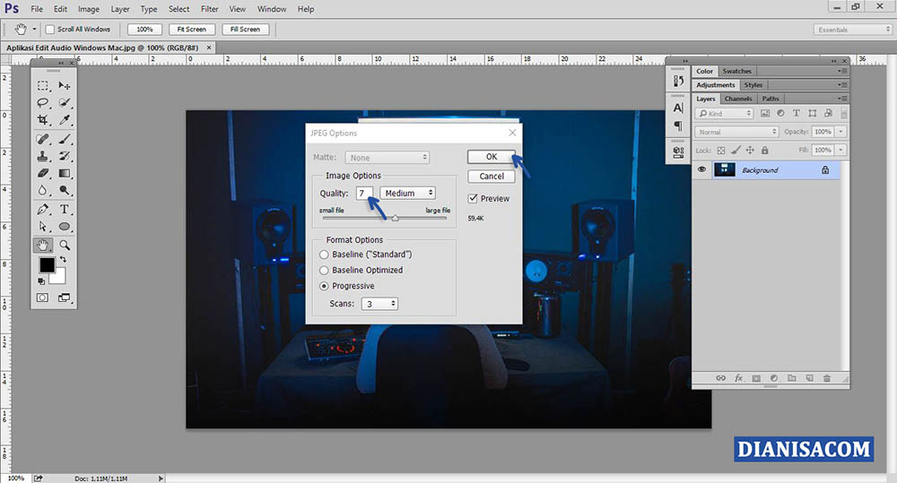
Task: Open the Fill slider dropdown arrow
Action: pyautogui.click(x=841, y=150)
